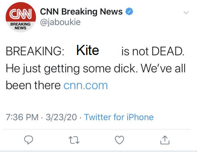Like the tweet with the heart icon

point(119,140)
